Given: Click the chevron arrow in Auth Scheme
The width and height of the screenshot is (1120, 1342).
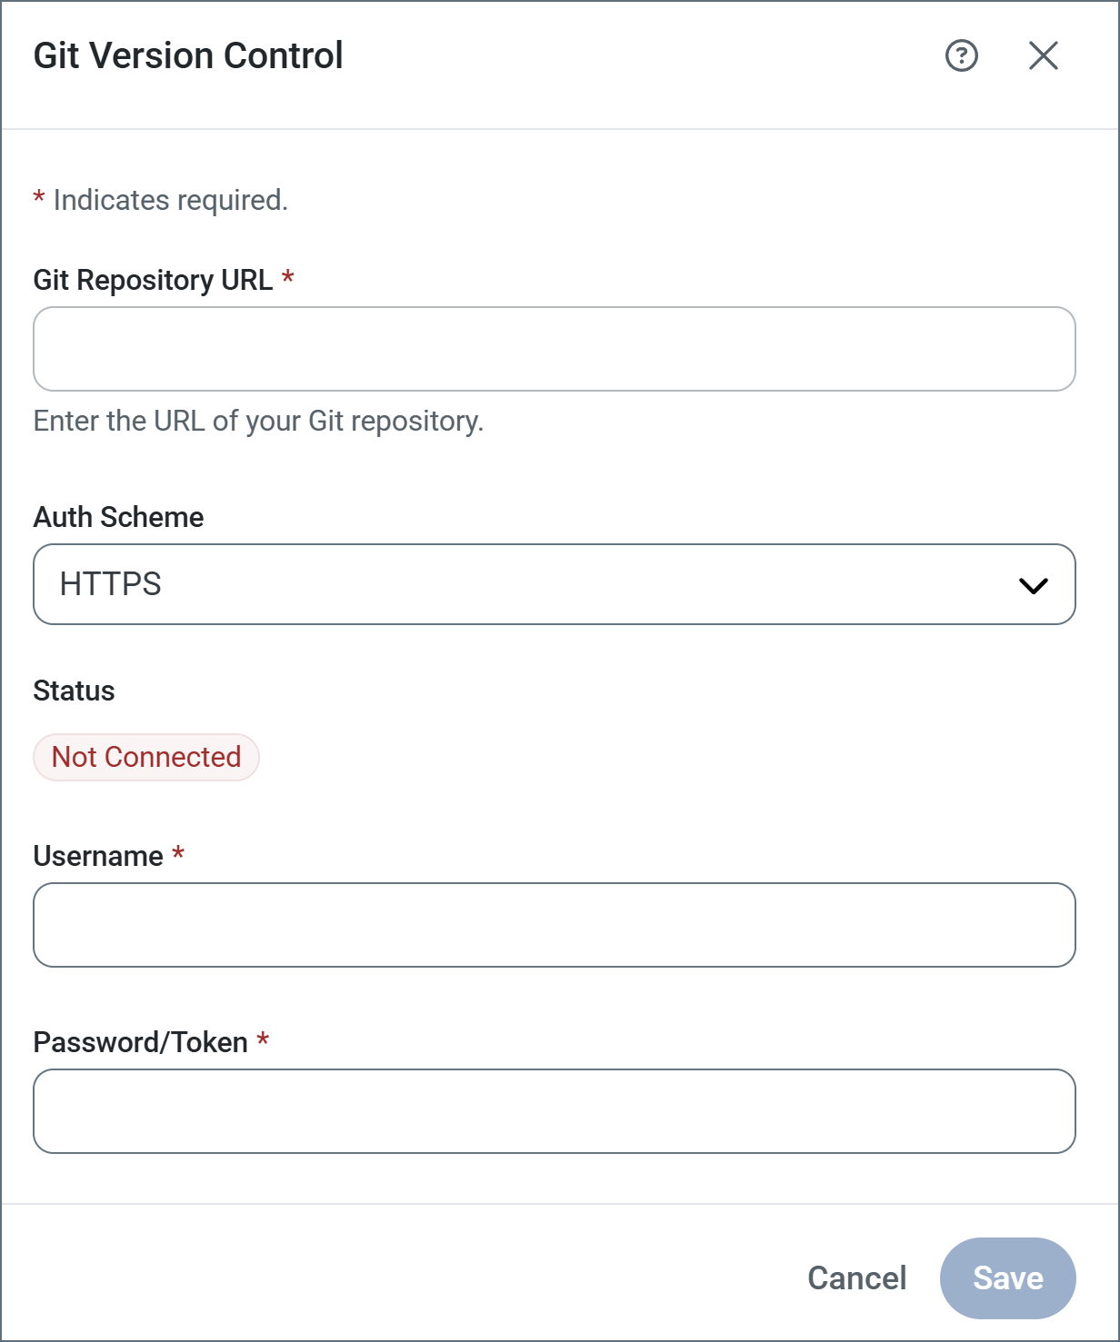Looking at the screenshot, I should [1034, 586].
